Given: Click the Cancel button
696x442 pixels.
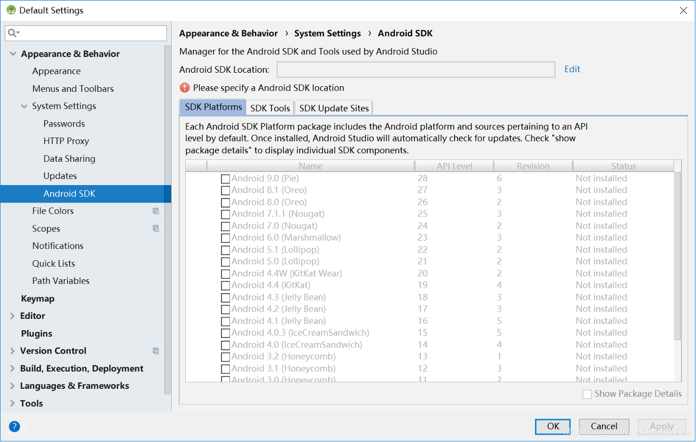Looking at the screenshot, I should pos(604,426).
